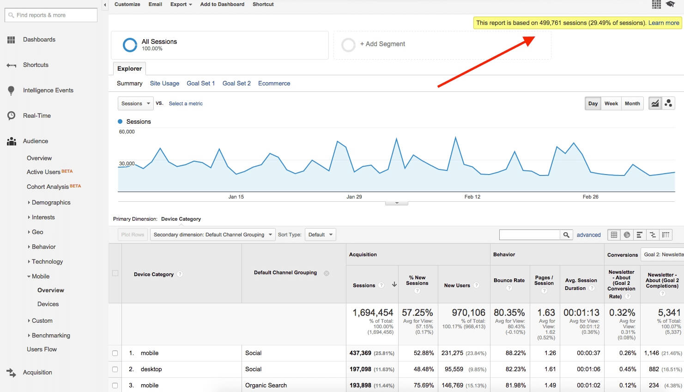
Task: Switch to Site Usage tab
Action: pyautogui.click(x=164, y=84)
